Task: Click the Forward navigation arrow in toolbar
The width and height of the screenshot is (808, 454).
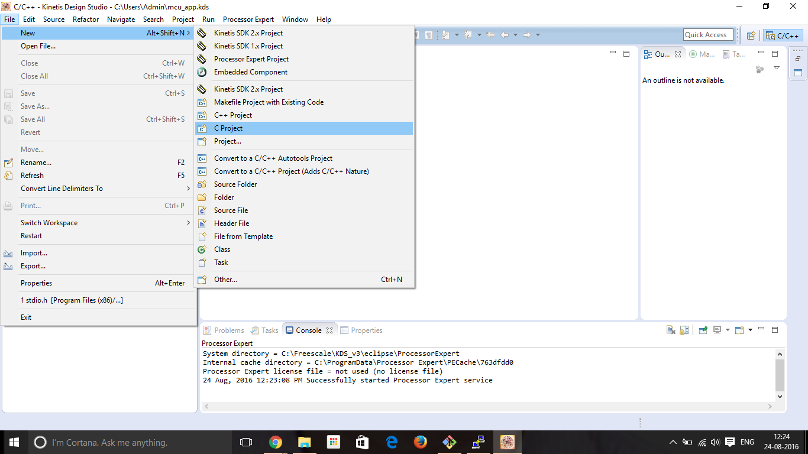Action: pos(527,35)
